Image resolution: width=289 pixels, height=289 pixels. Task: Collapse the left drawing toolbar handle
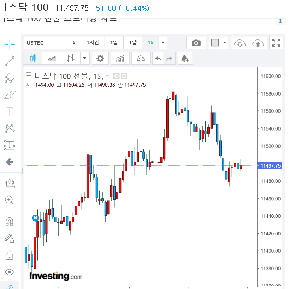pyautogui.click(x=22, y=171)
